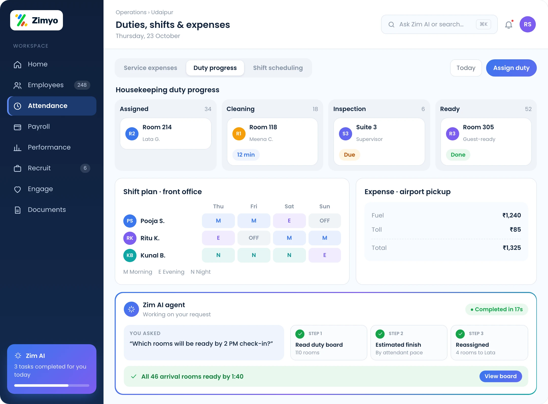Screen dimensions: 548x404
Task: Click the search magnifier icon
Action: pyautogui.click(x=391, y=24)
